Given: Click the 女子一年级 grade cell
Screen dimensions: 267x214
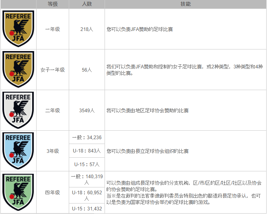Looking at the screenshot, I should click(53, 70).
